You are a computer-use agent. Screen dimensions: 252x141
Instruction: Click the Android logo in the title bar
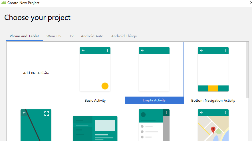click(4, 3)
